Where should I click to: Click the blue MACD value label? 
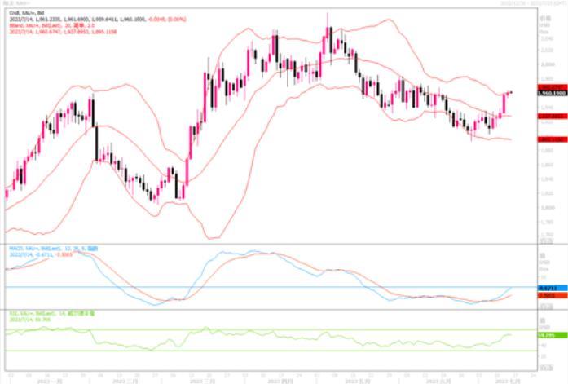pyautogui.click(x=550, y=289)
